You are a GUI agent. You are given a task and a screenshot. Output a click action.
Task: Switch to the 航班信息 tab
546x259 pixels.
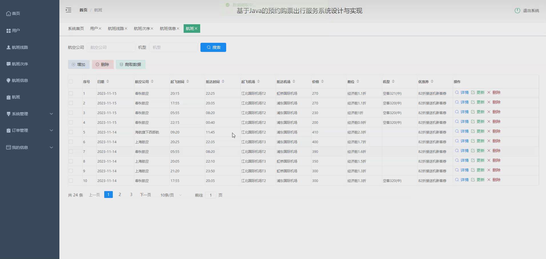pyautogui.click(x=168, y=29)
